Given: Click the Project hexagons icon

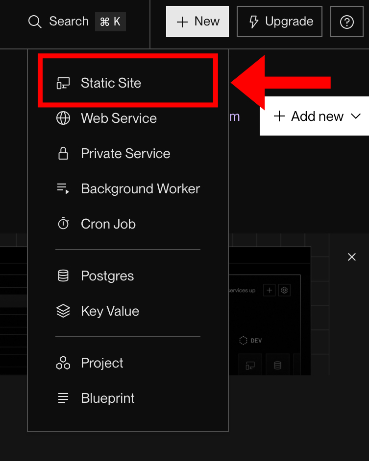Looking at the screenshot, I should (63, 363).
